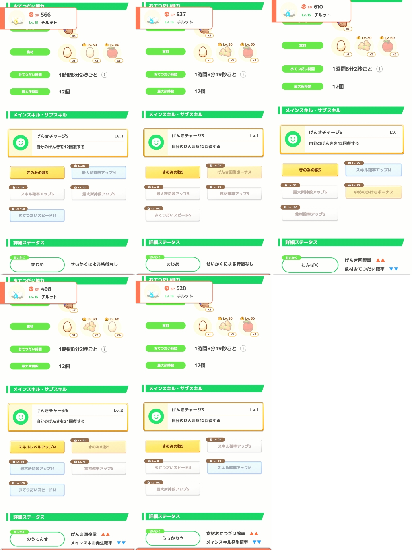Image resolution: width=412 pixels, height=550 pixels.
Task: Tap the smiley skill icon in Lv.3 げんきチャージS card
Action: point(21,417)
